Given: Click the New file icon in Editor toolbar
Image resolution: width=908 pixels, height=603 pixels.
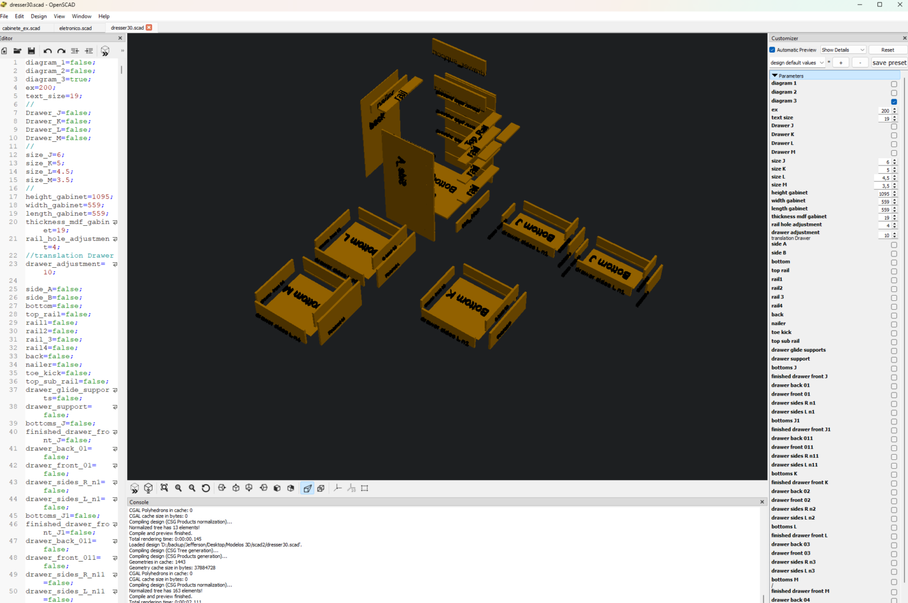Looking at the screenshot, I should tap(4, 51).
